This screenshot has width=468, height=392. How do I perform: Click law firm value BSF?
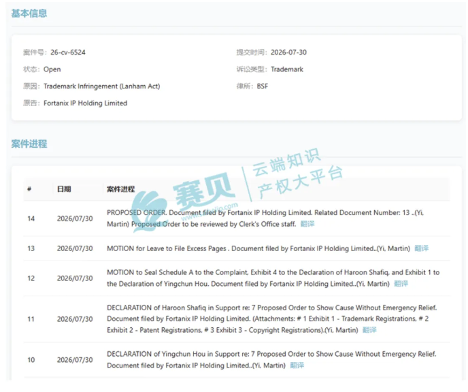(x=263, y=86)
